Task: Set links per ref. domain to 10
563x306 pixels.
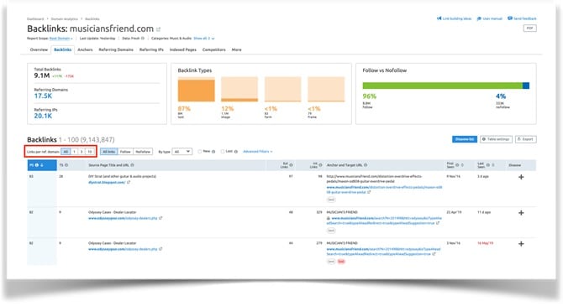Action: [x=90, y=152]
